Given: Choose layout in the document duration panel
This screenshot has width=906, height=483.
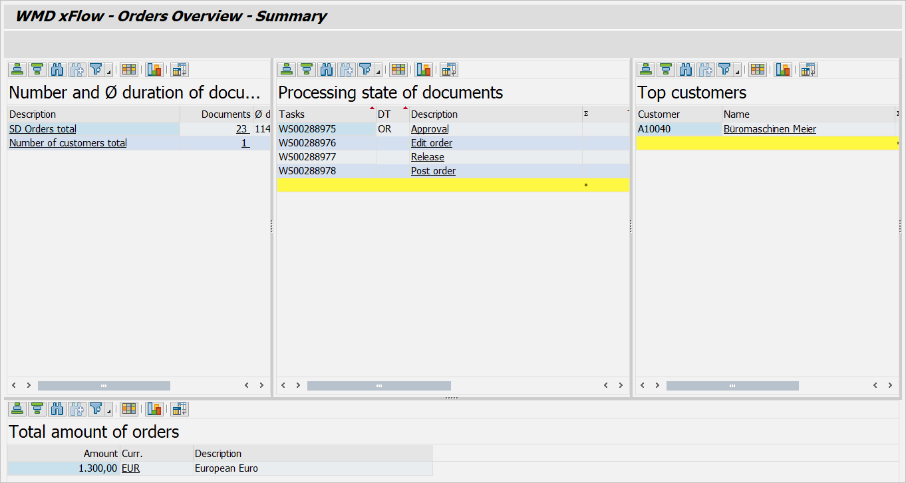Looking at the screenshot, I should coord(128,69).
